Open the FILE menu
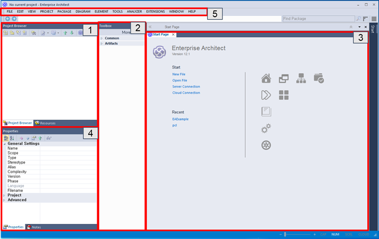 pyautogui.click(x=10, y=11)
